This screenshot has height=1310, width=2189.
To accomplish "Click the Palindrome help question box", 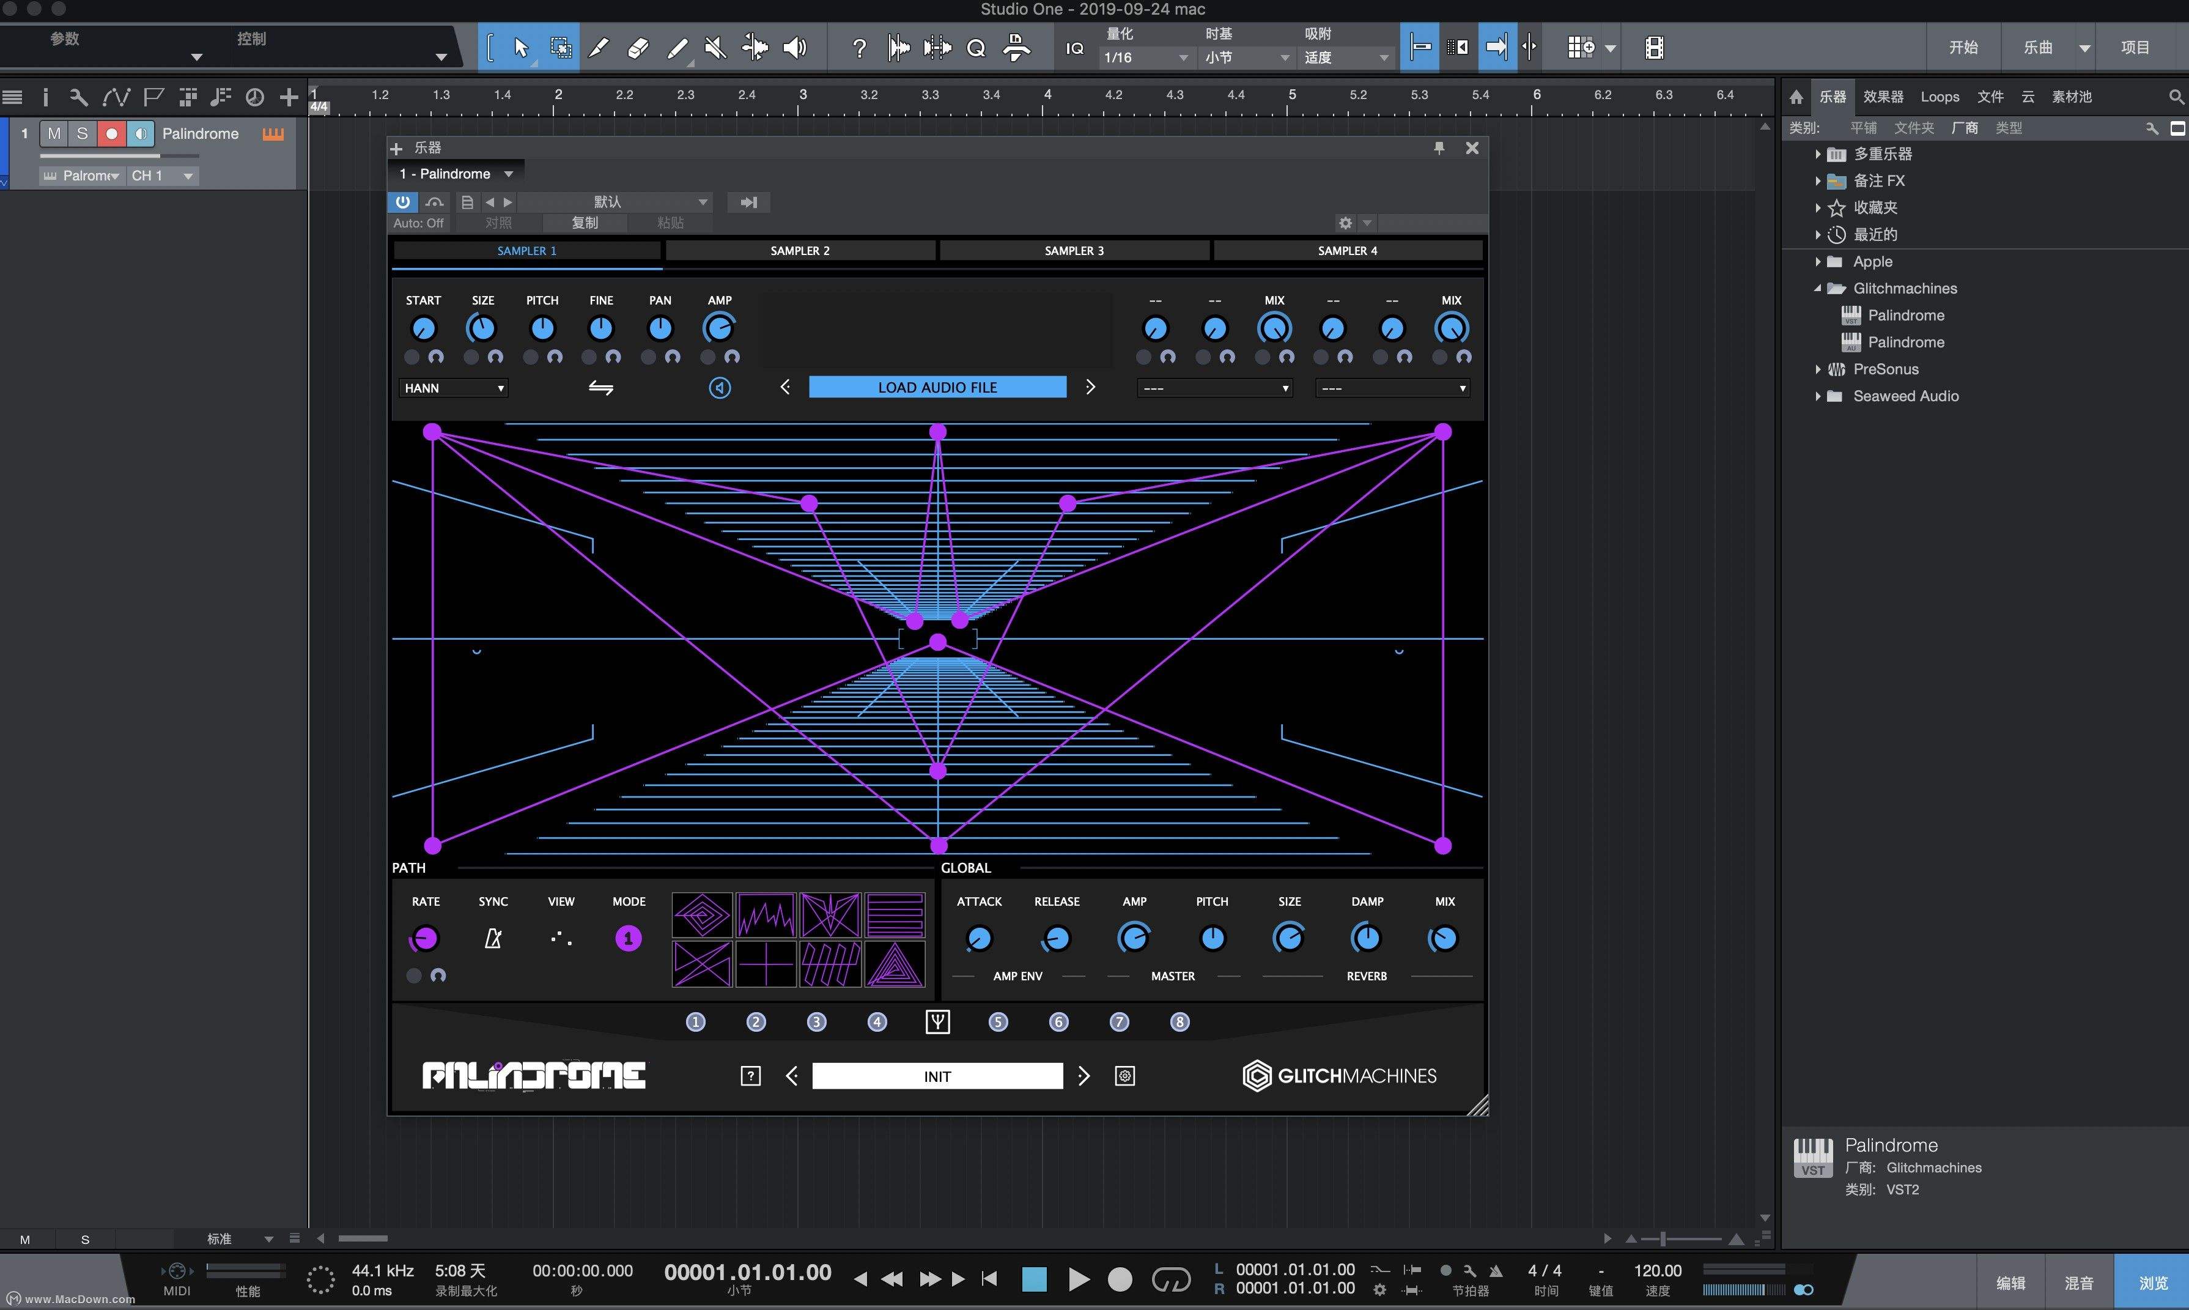I will (750, 1076).
